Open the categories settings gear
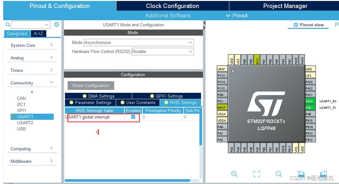The height and width of the screenshot is (184, 339). [x=56, y=24]
